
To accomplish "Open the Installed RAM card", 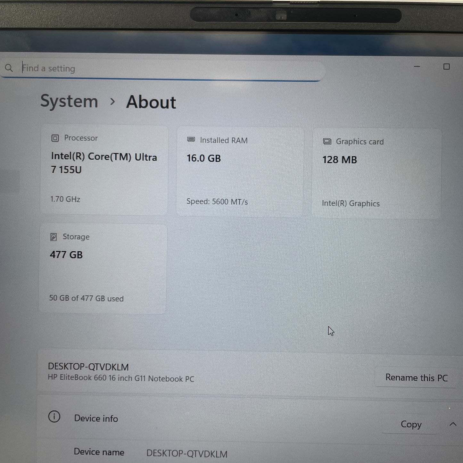I will (x=240, y=172).
